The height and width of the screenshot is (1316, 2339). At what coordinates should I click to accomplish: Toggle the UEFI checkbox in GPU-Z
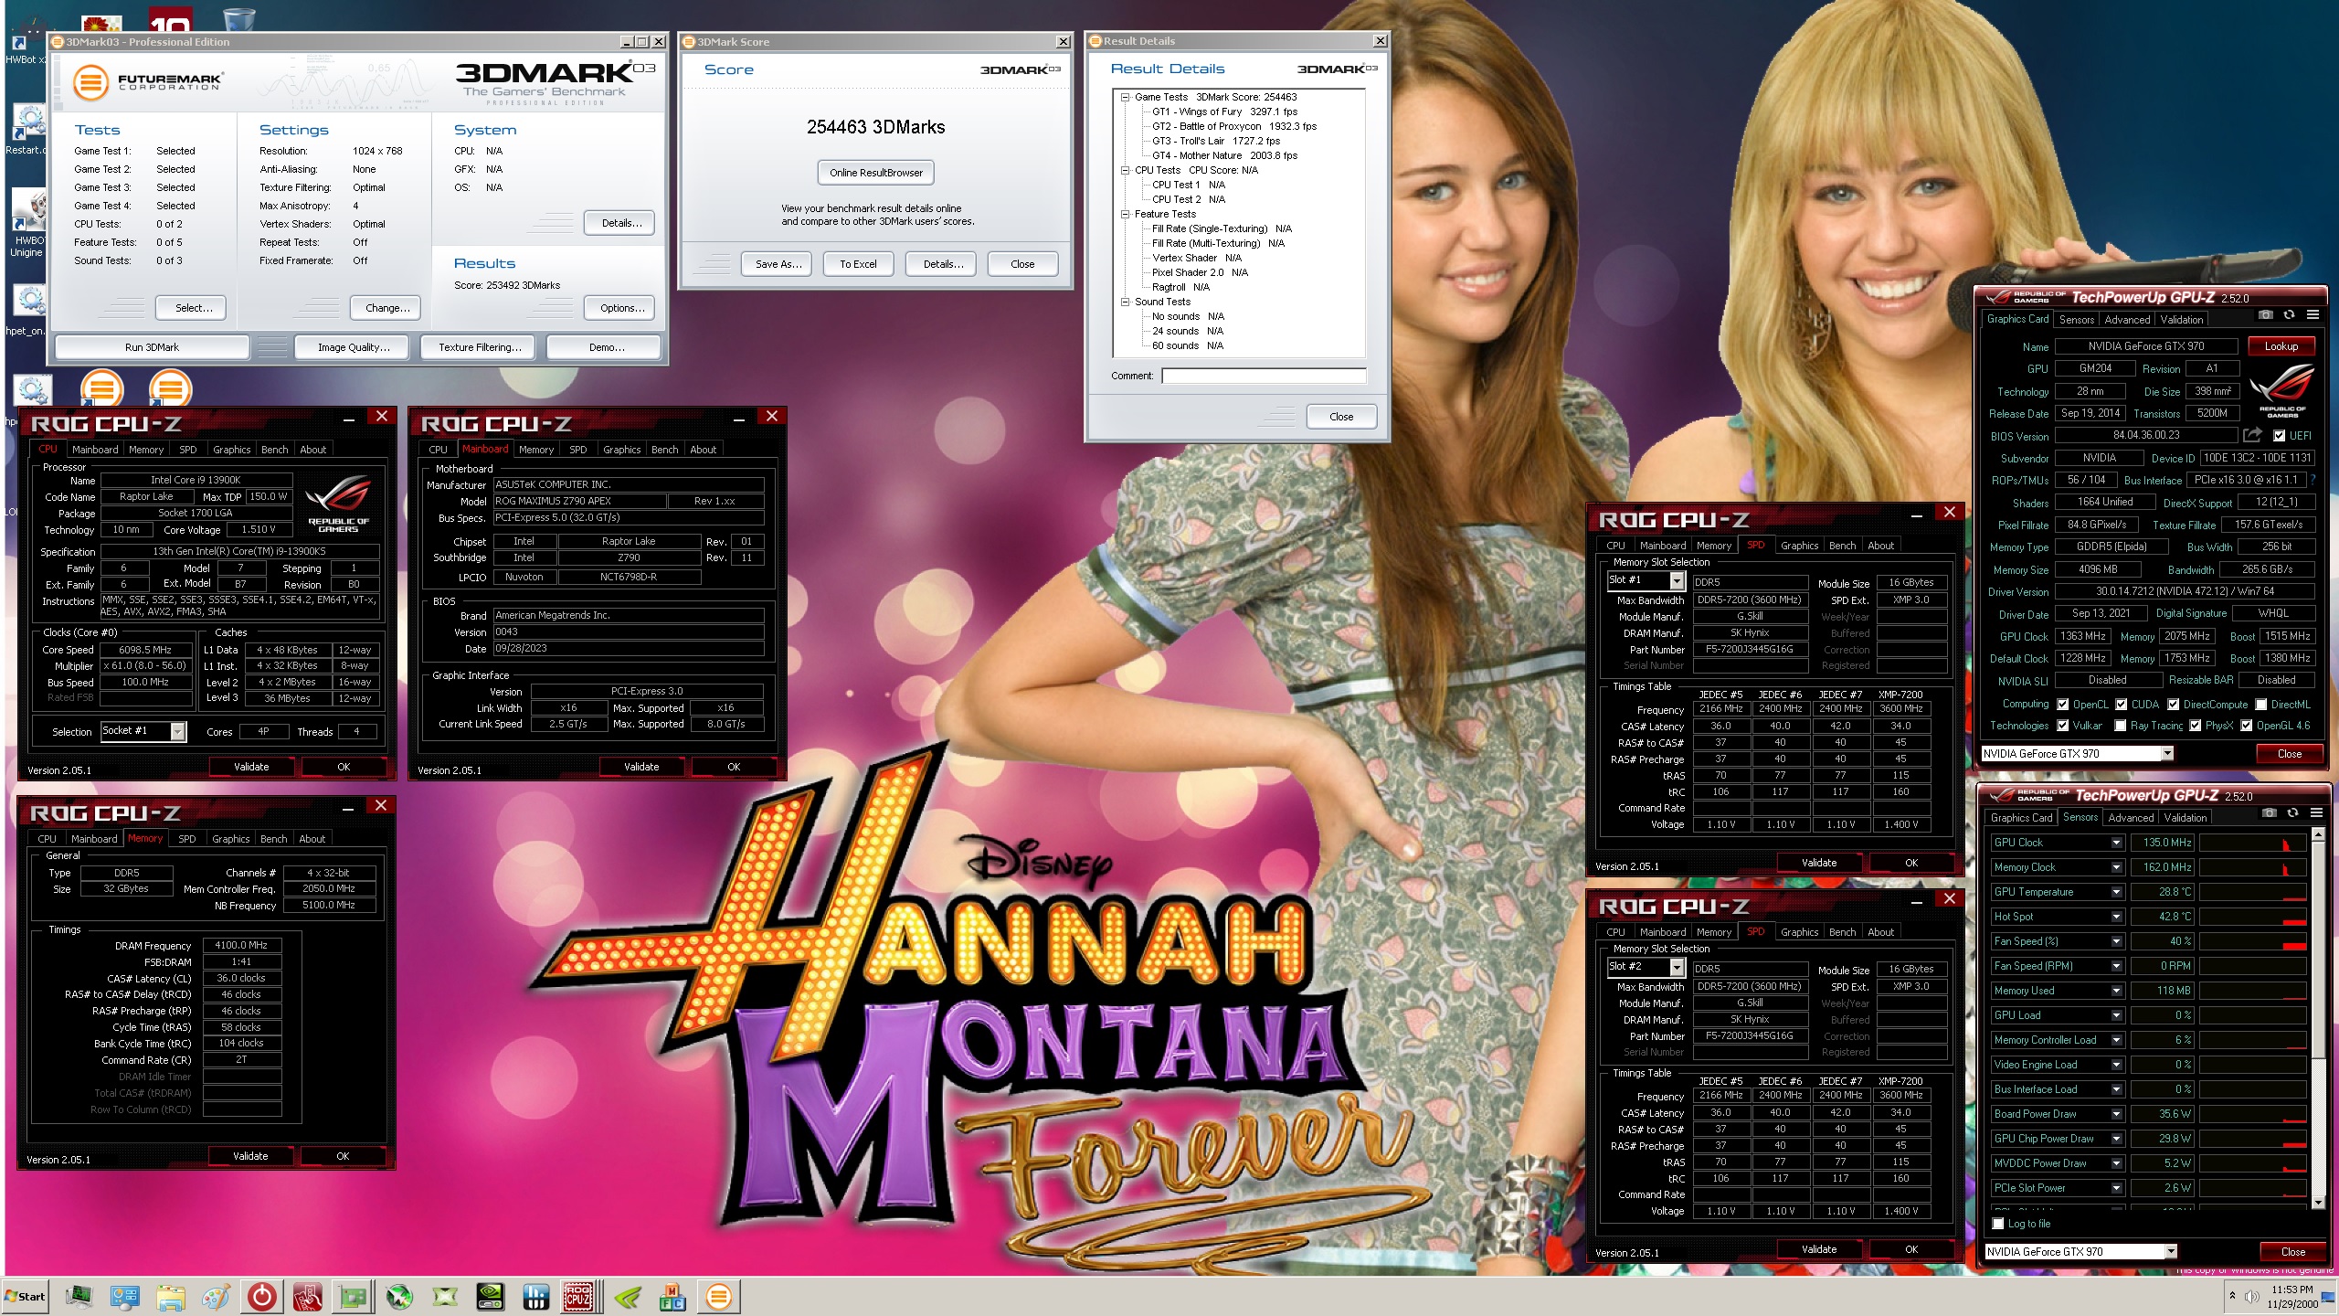pos(2279,436)
